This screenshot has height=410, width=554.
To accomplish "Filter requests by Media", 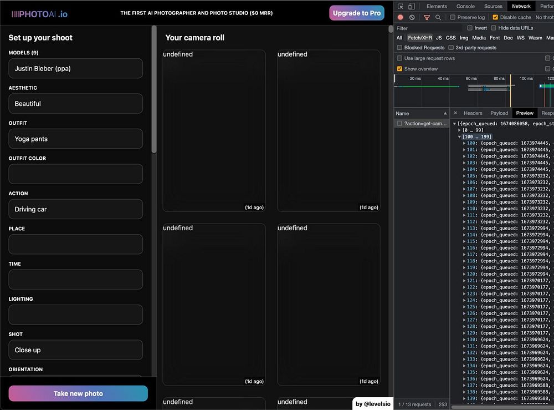I will (479, 38).
